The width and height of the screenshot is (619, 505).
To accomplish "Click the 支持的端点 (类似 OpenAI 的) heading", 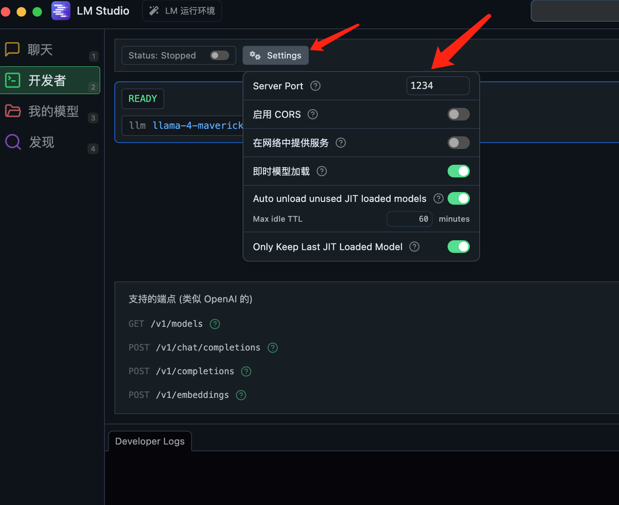I will click(x=190, y=299).
